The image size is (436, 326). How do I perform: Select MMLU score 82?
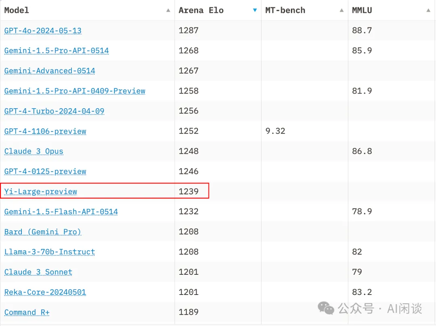[357, 252]
